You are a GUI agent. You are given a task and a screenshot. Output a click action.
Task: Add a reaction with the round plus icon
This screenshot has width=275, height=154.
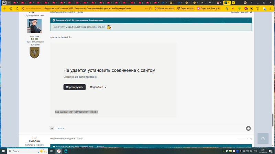tap(248, 129)
